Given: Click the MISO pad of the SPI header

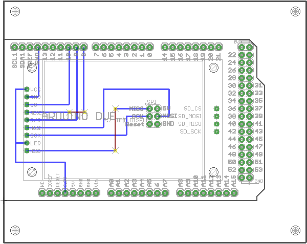Looking at the screenshot, I should (149, 108).
